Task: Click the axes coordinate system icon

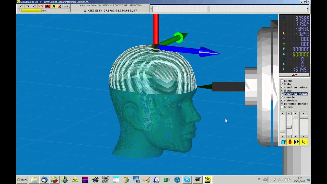Action: pyautogui.click(x=304, y=142)
